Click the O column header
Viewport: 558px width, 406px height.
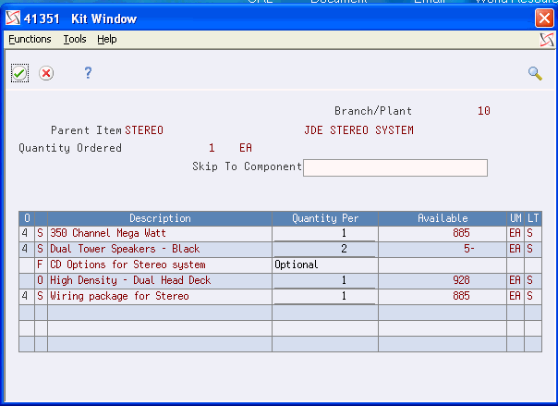27,218
